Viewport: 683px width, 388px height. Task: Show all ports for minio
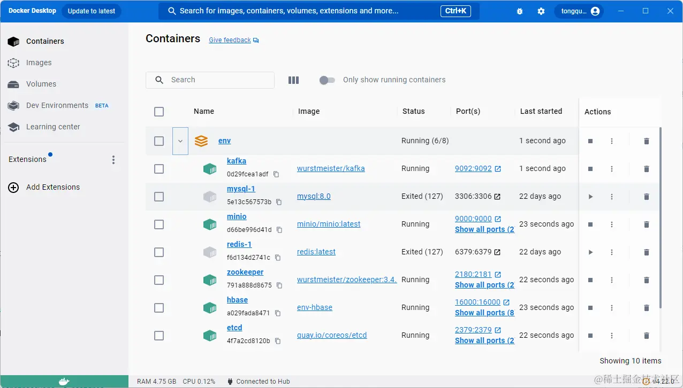(x=484, y=229)
